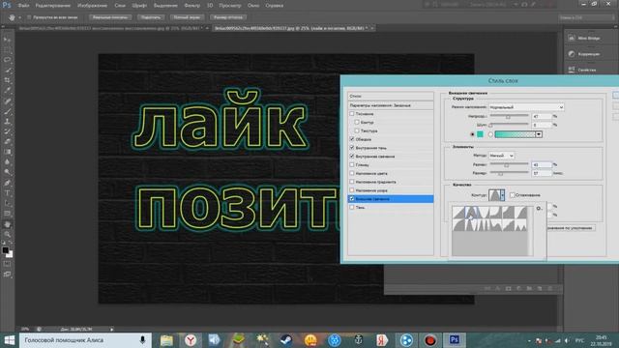Enable the Глянец effect checkbox
Viewport: 619px width, 348px height.
click(352, 165)
